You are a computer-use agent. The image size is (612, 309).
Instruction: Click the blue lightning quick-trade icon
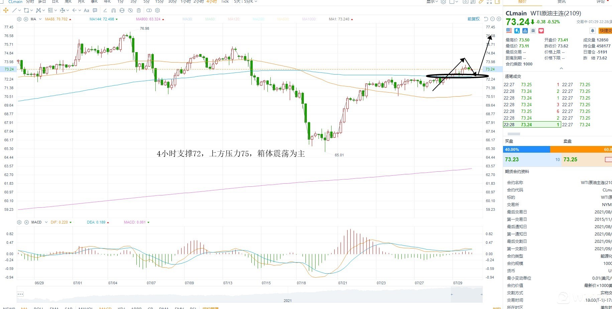point(517,31)
